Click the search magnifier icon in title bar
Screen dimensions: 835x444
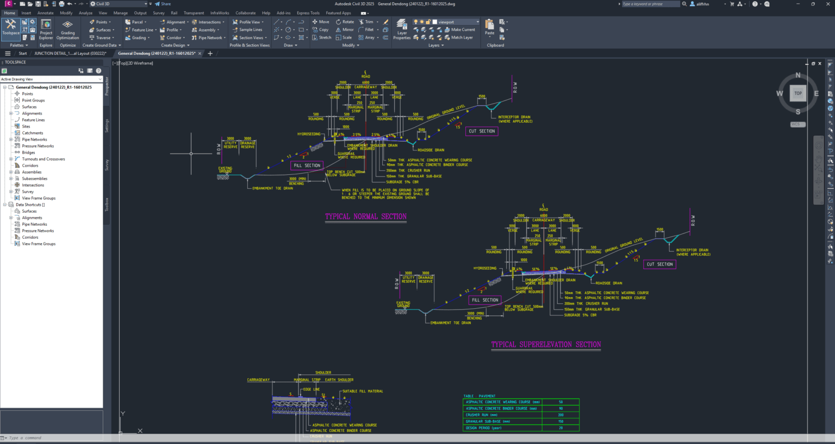tap(685, 4)
